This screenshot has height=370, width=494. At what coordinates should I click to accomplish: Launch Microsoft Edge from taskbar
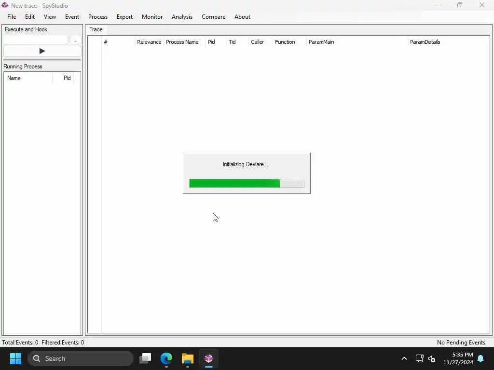click(x=166, y=358)
